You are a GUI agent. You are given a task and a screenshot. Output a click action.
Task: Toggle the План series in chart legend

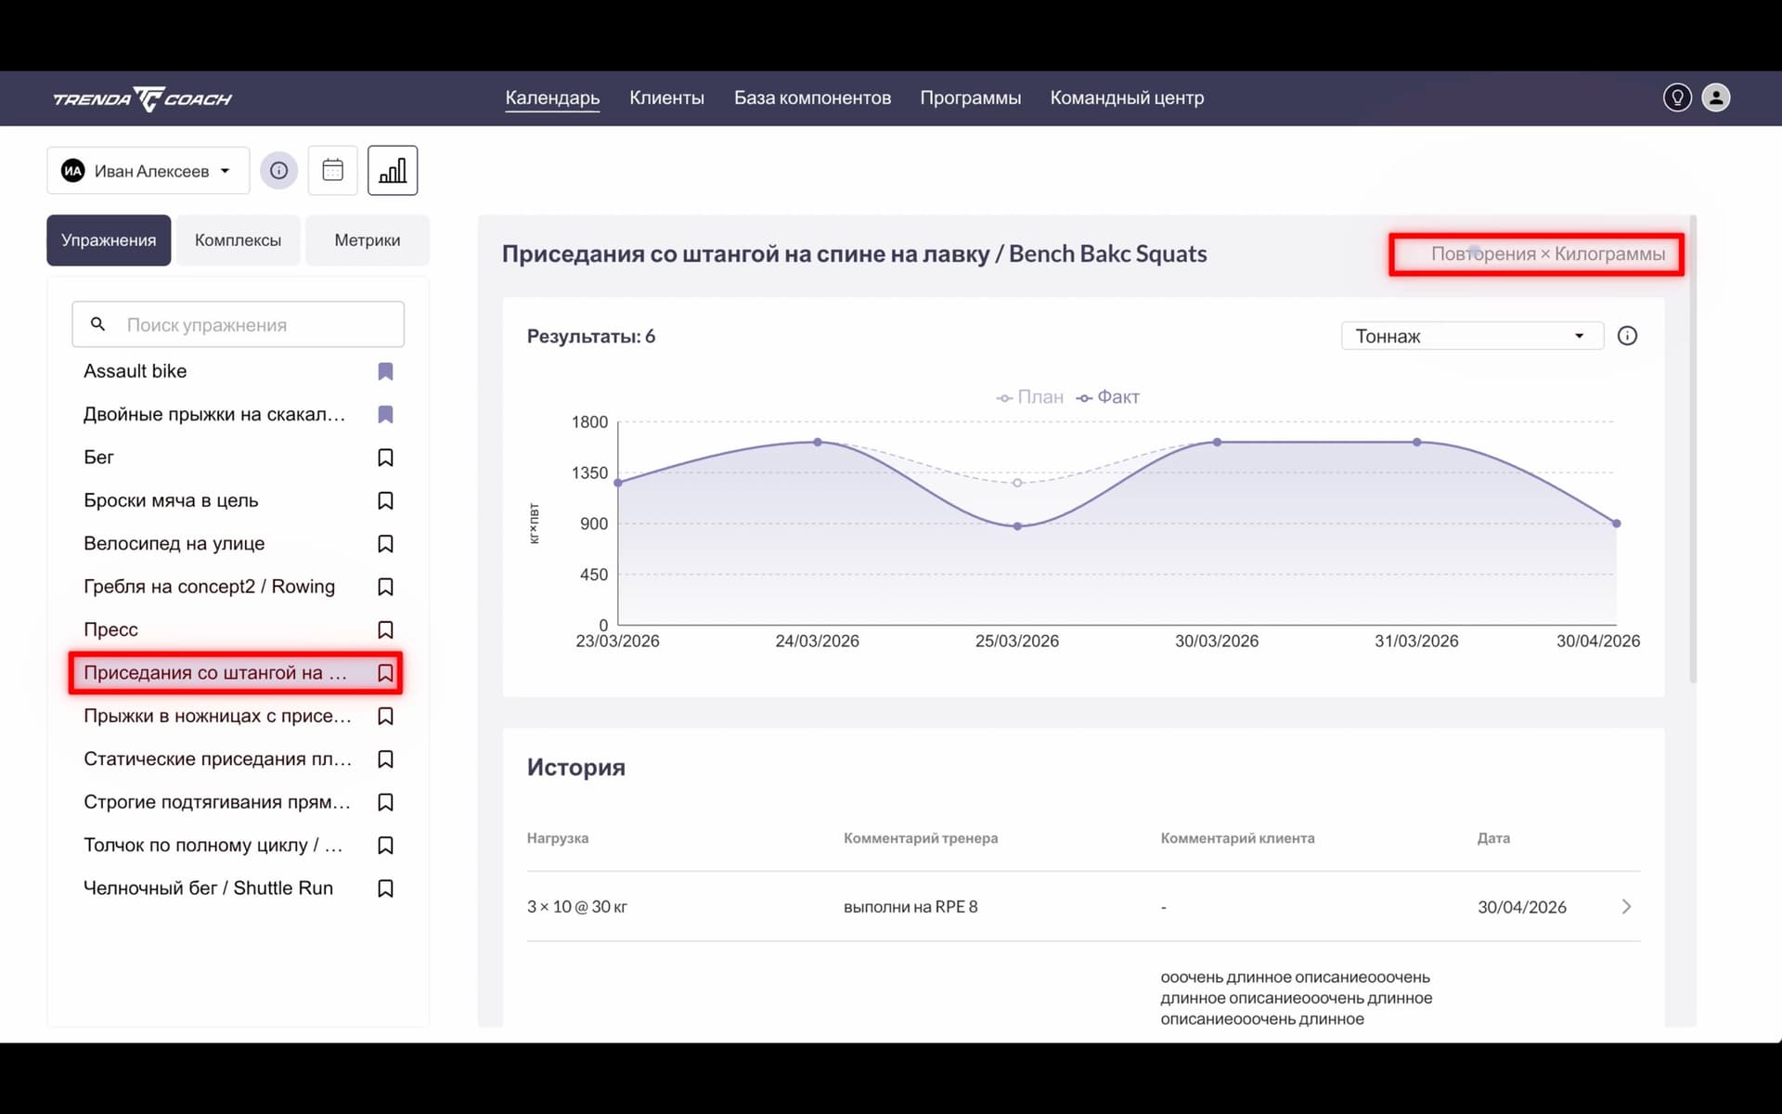click(x=1030, y=397)
